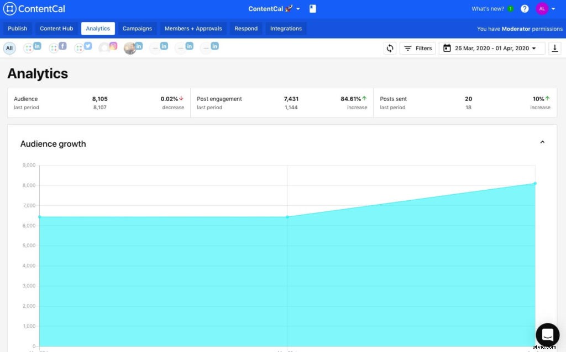Open the help question mark icon
The image size is (566, 352).
pyautogui.click(x=524, y=8)
